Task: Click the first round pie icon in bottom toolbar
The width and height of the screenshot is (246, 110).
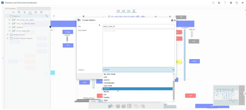Action: [x=118, y=106]
